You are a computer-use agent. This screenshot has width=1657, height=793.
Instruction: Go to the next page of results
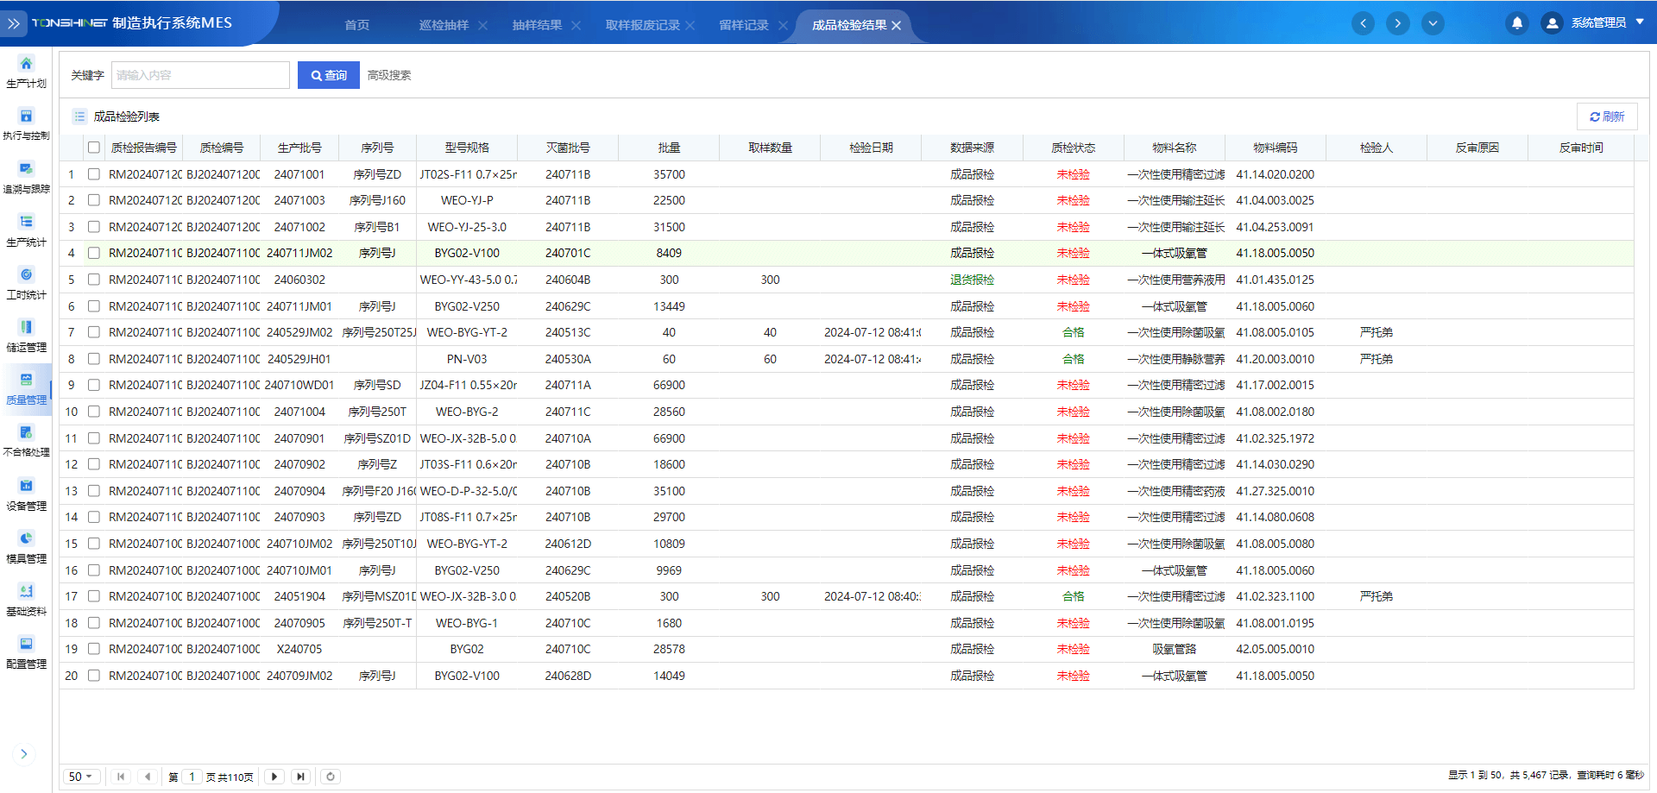(274, 777)
